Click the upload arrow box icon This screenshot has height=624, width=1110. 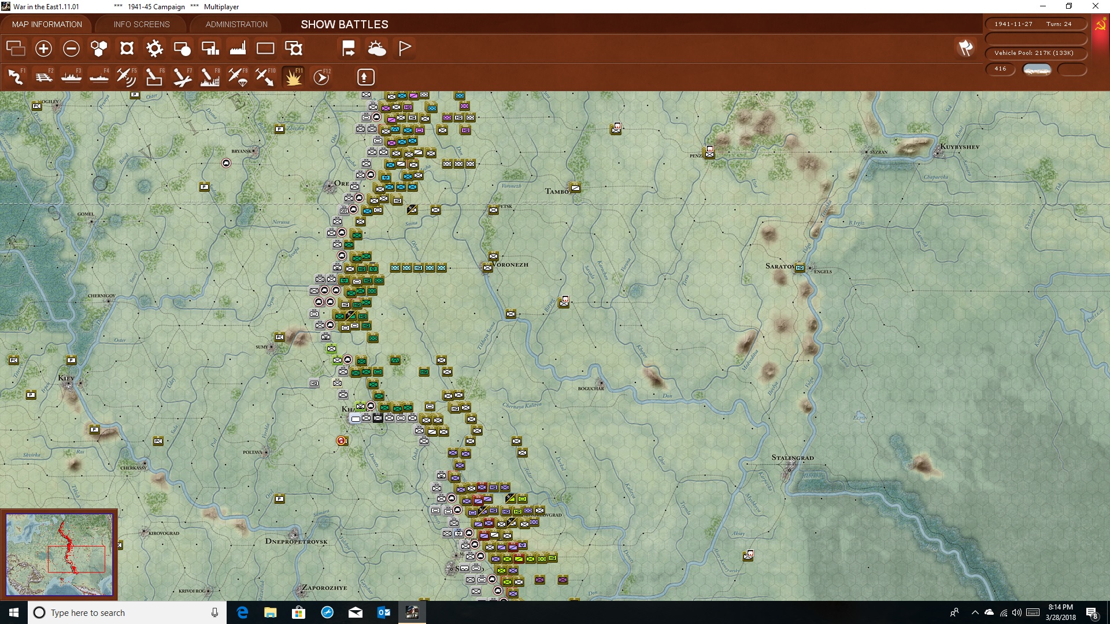(365, 77)
